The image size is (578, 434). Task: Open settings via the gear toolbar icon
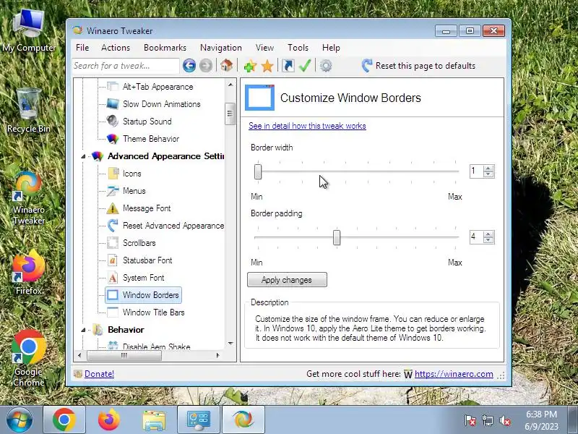(326, 66)
